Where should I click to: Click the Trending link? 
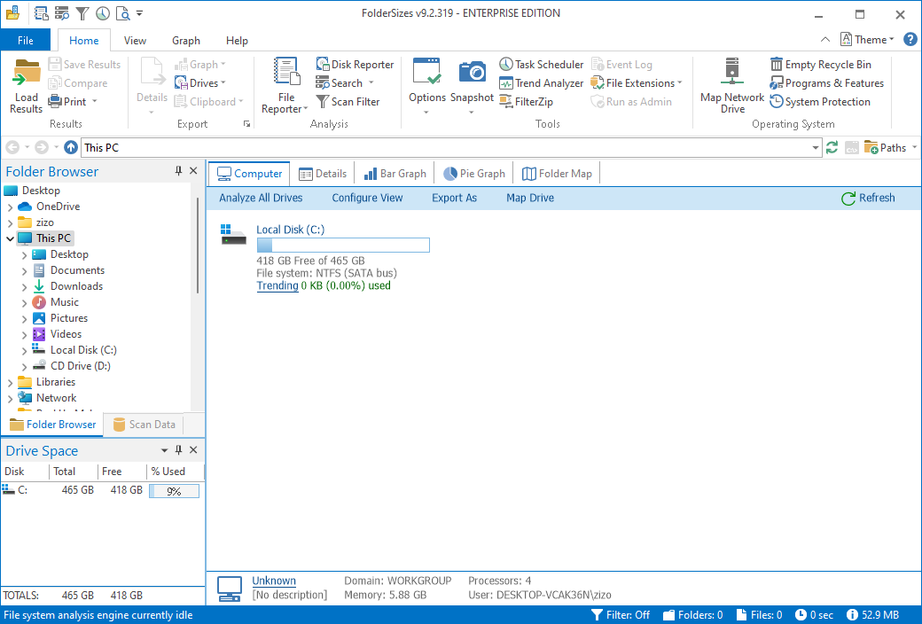point(277,285)
